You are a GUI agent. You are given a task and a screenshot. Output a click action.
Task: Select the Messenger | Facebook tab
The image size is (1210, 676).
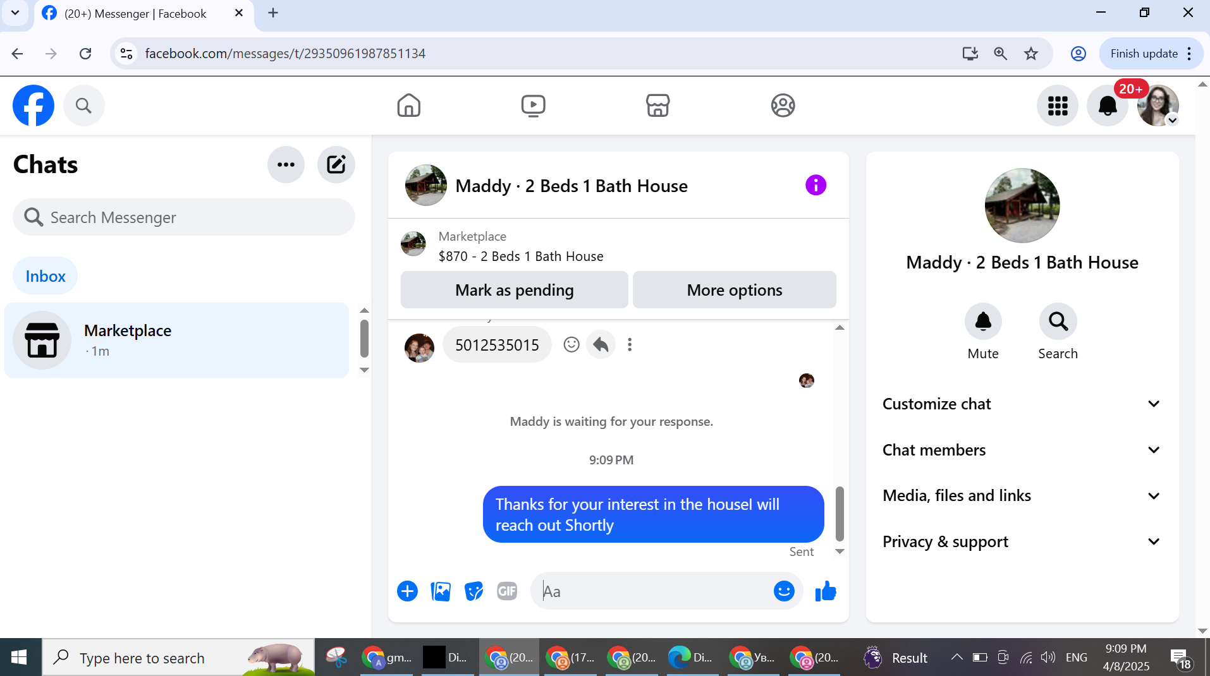point(144,14)
